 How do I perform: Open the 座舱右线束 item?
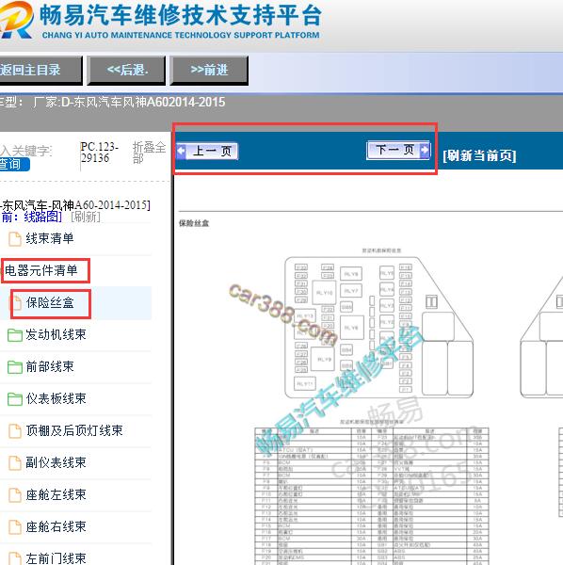pyautogui.click(x=56, y=526)
